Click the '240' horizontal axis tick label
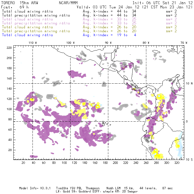The width and height of the screenshot is (194, 194). point(136,163)
